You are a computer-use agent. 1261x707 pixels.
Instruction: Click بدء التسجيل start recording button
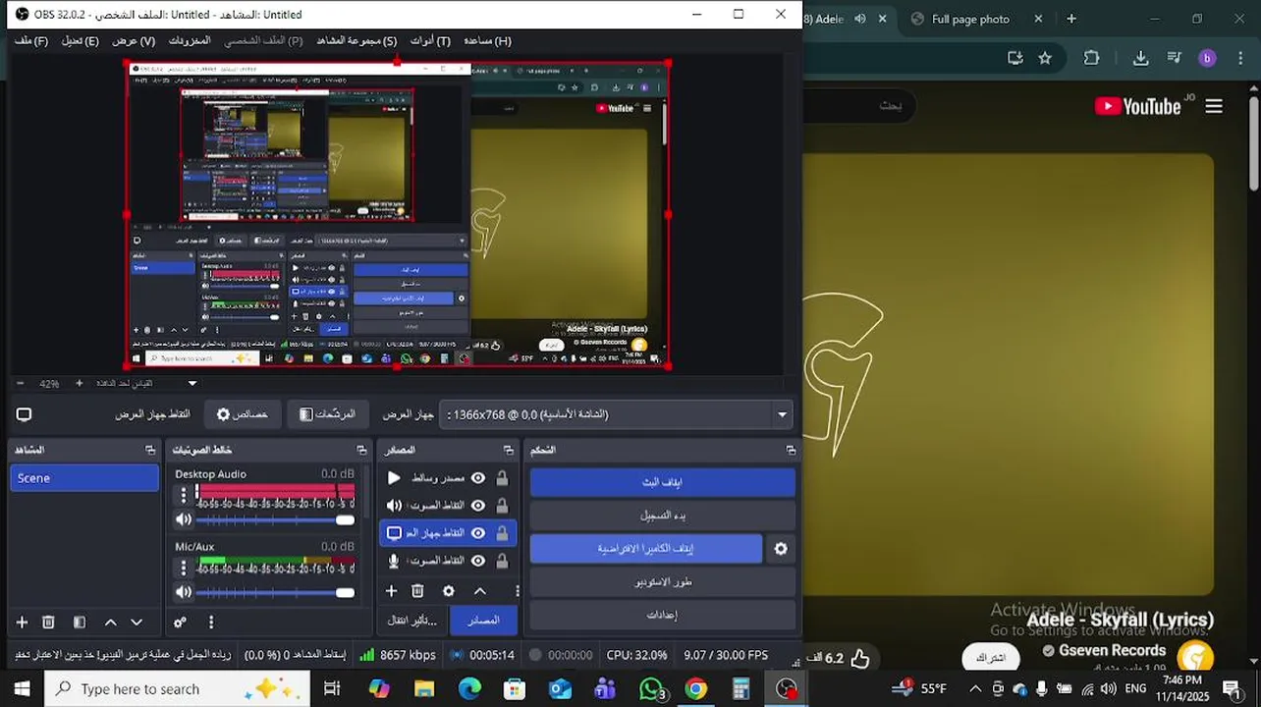coord(662,516)
